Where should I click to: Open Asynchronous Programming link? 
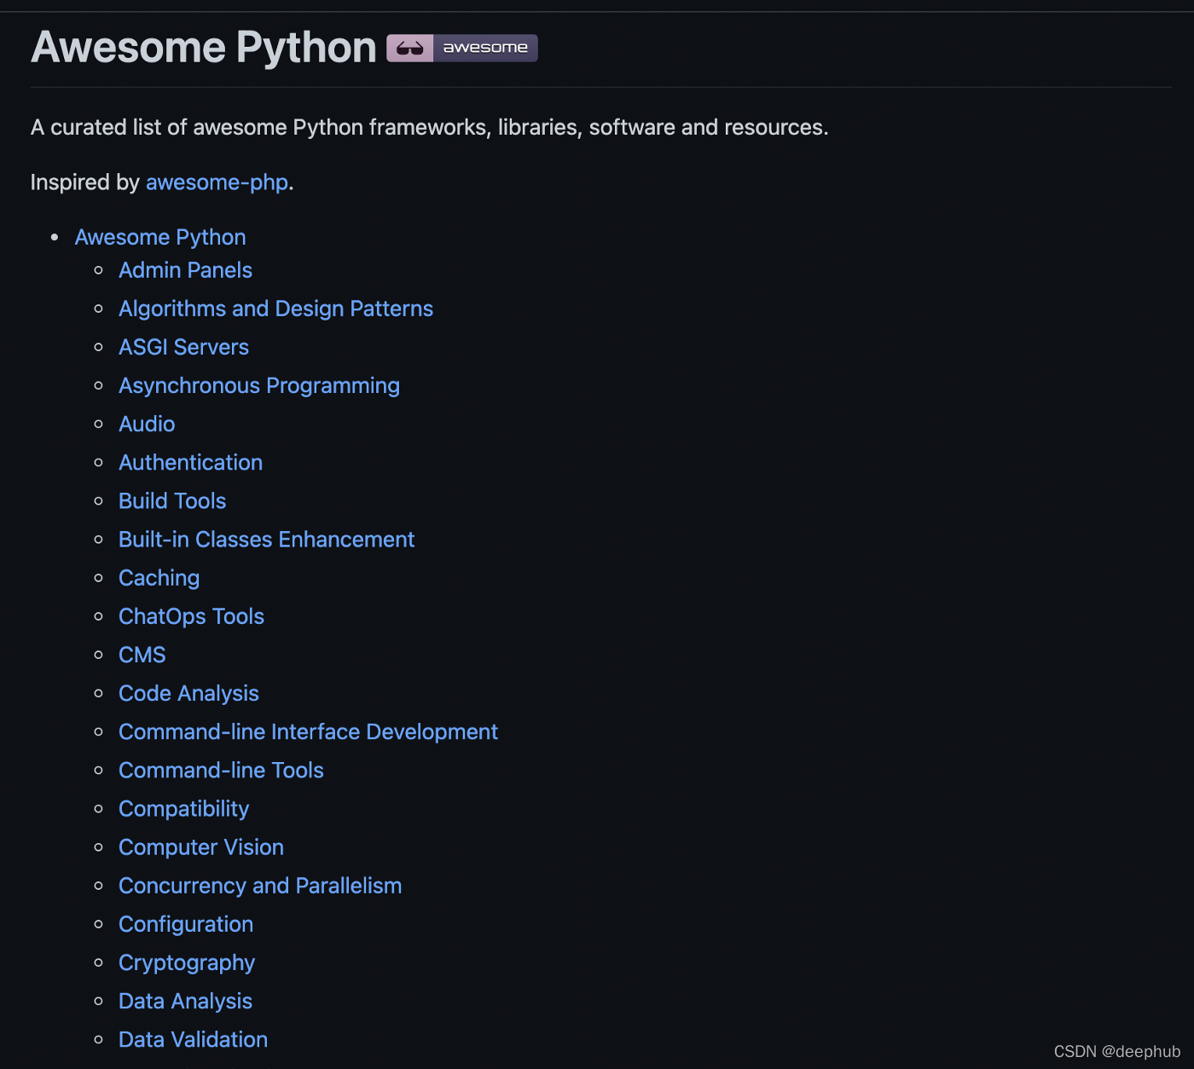click(x=259, y=385)
